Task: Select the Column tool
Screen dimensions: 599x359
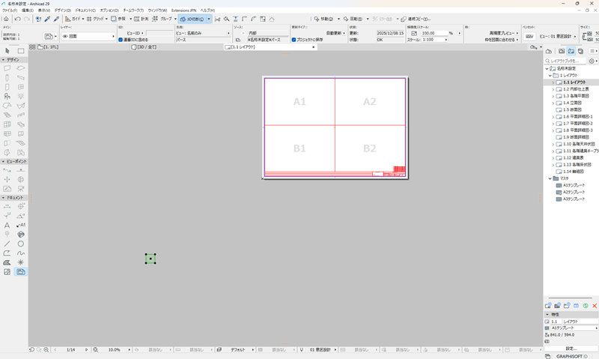Action: click(x=7, y=78)
